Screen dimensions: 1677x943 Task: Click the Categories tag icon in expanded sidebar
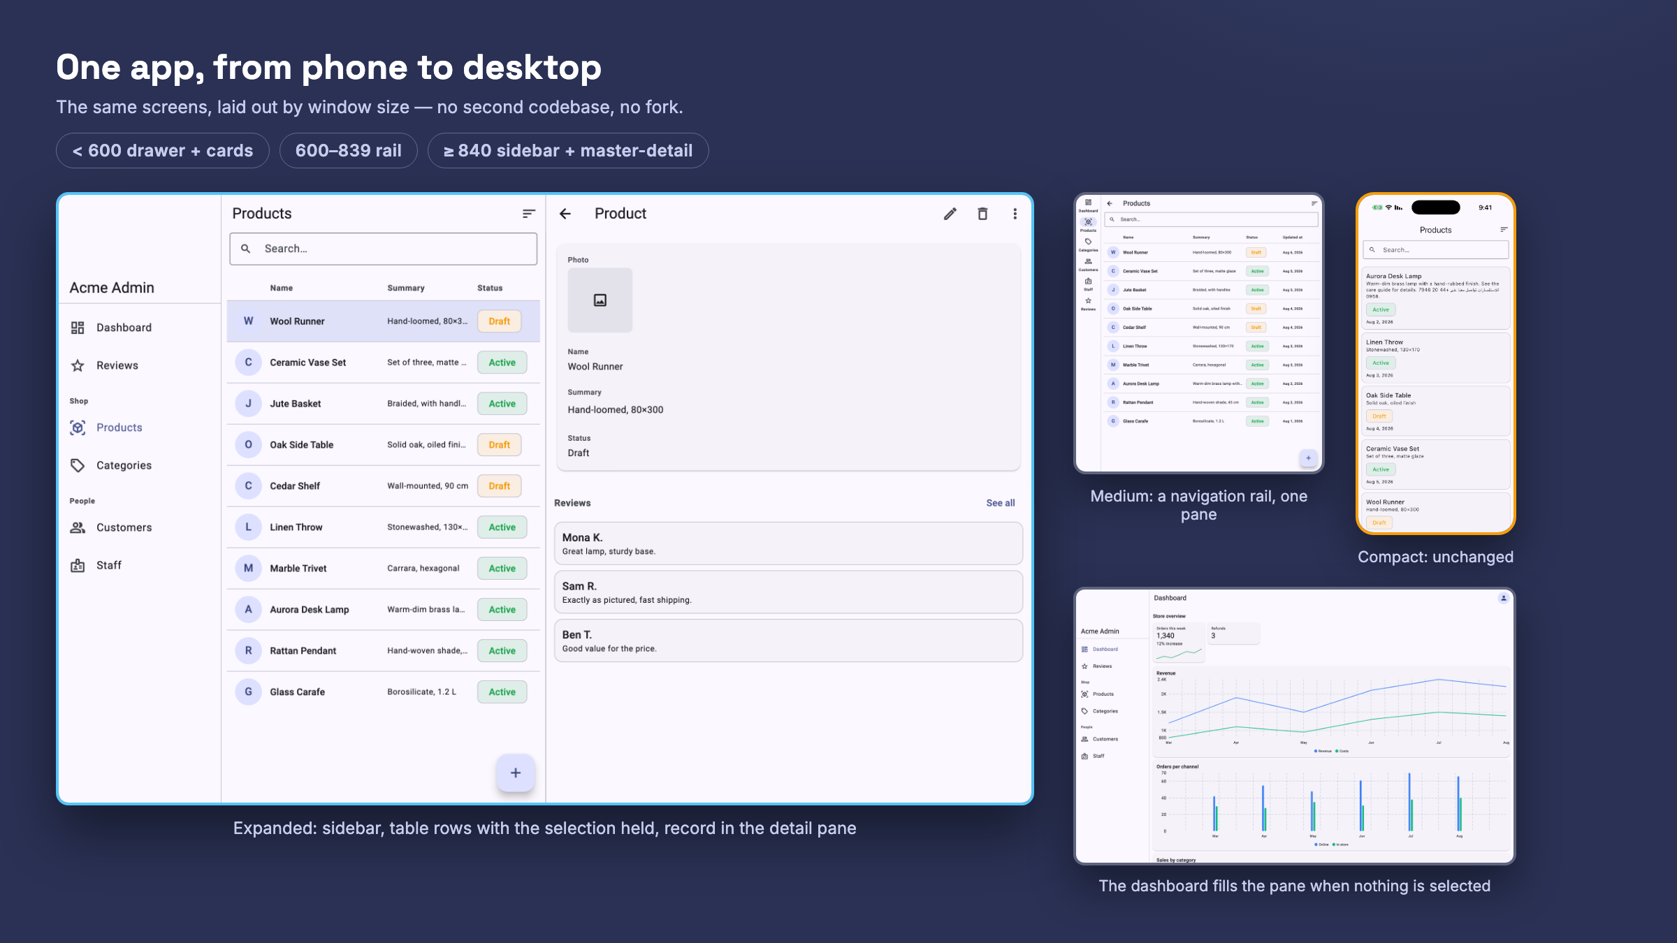tap(78, 465)
